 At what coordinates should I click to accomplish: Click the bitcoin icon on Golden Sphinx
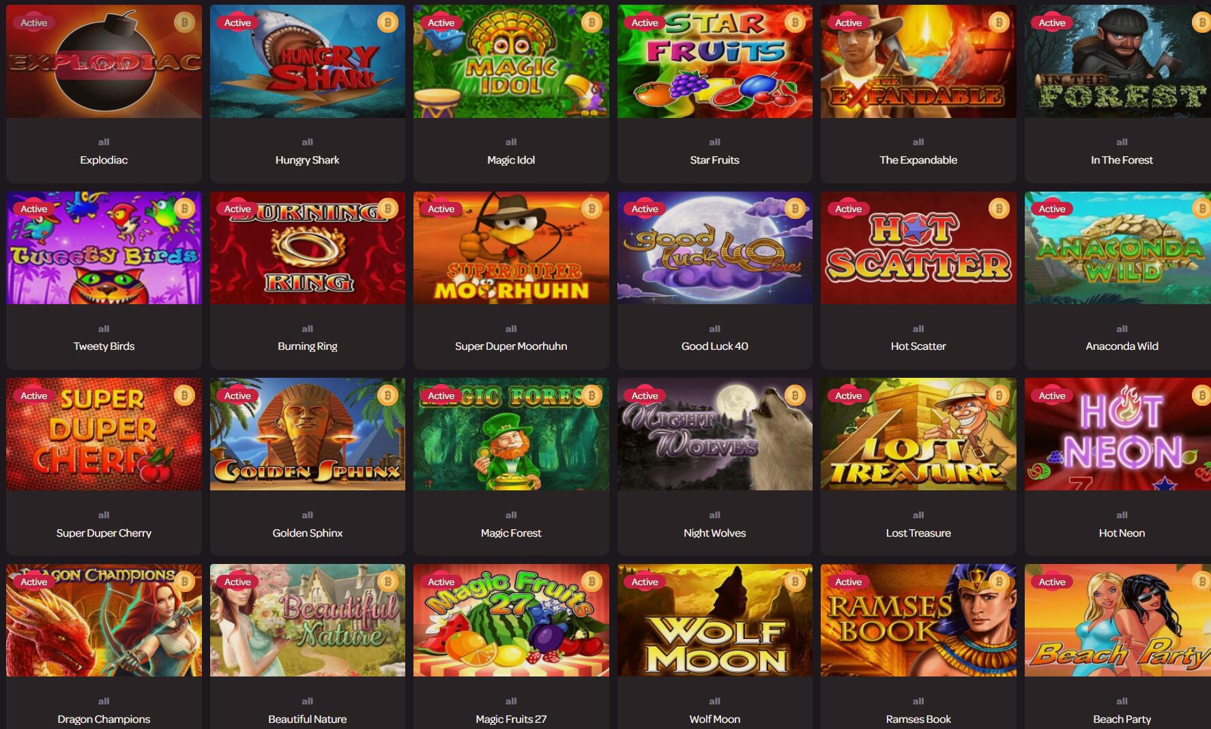388,396
